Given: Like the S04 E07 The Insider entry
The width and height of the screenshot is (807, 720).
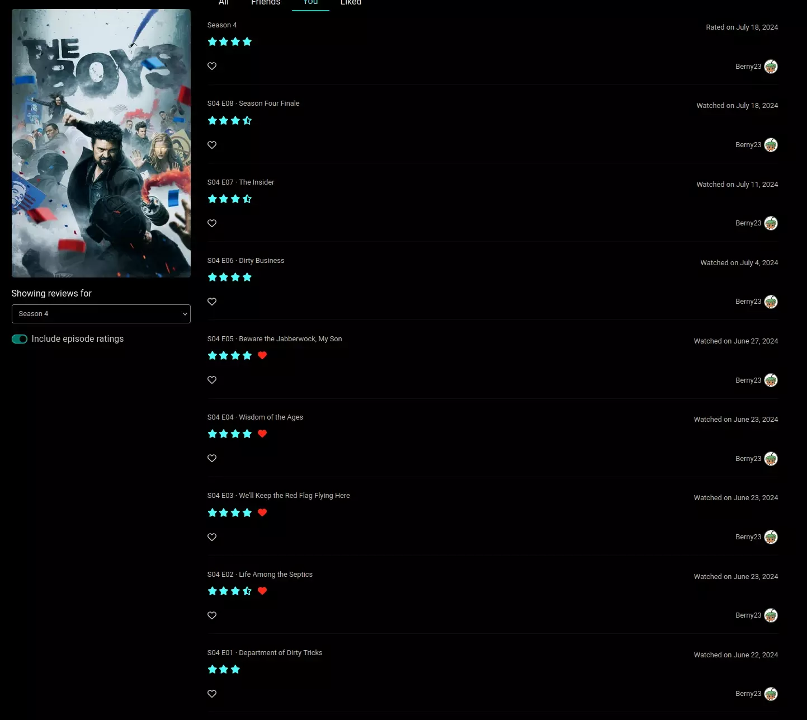Looking at the screenshot, I should [x=212, y=223].
